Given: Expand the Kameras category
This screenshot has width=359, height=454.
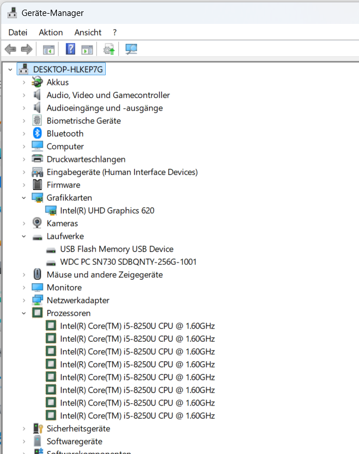Looking at the screenshot, I should coord(24,223).
